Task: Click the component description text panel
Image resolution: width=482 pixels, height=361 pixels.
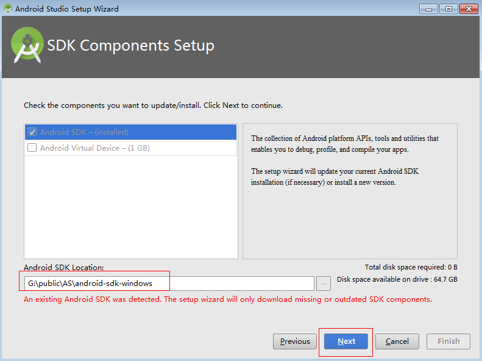Action: point(349,160)
